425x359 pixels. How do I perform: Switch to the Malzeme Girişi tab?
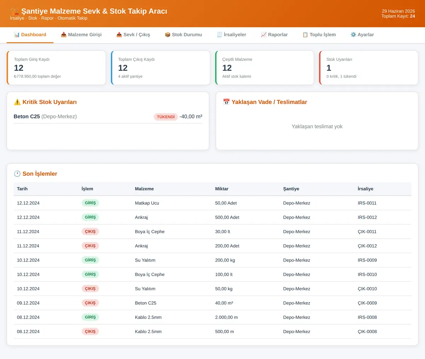[x=81, y=35]
